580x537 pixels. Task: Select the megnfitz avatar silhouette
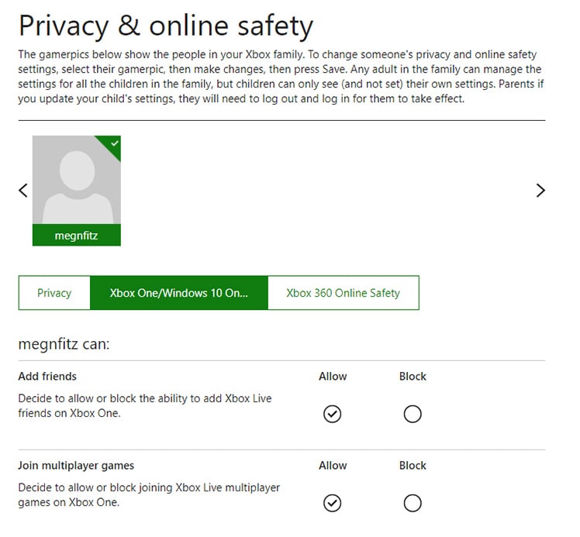click(76, 184)
